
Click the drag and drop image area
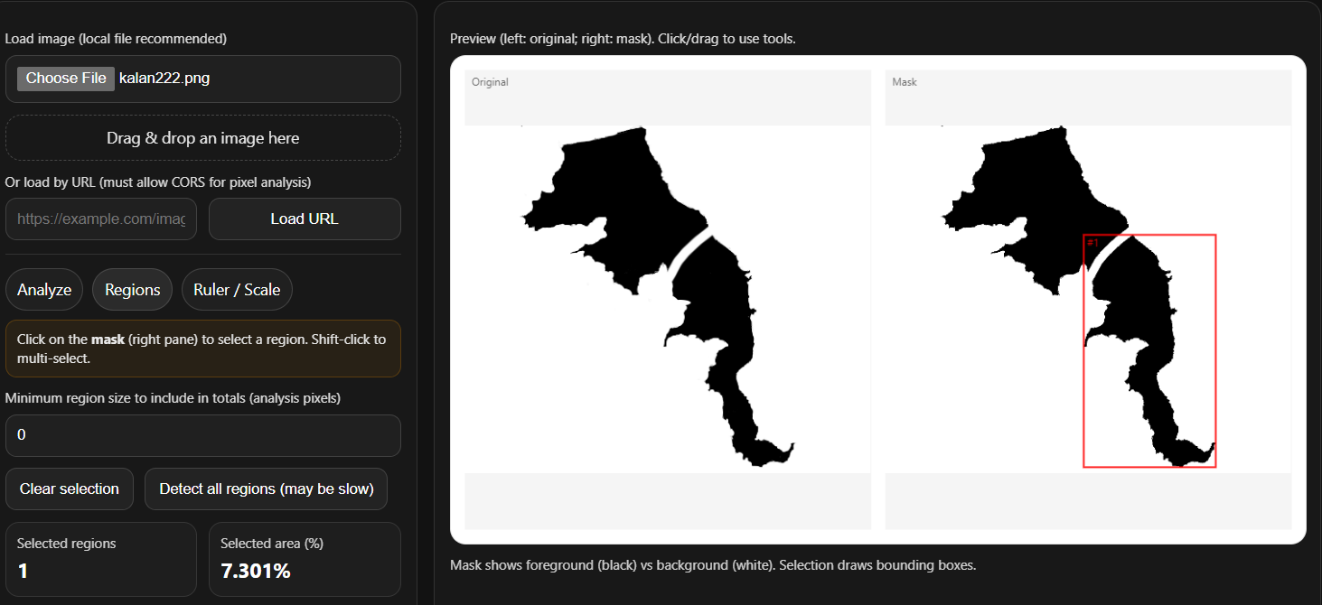coord(202,137)
